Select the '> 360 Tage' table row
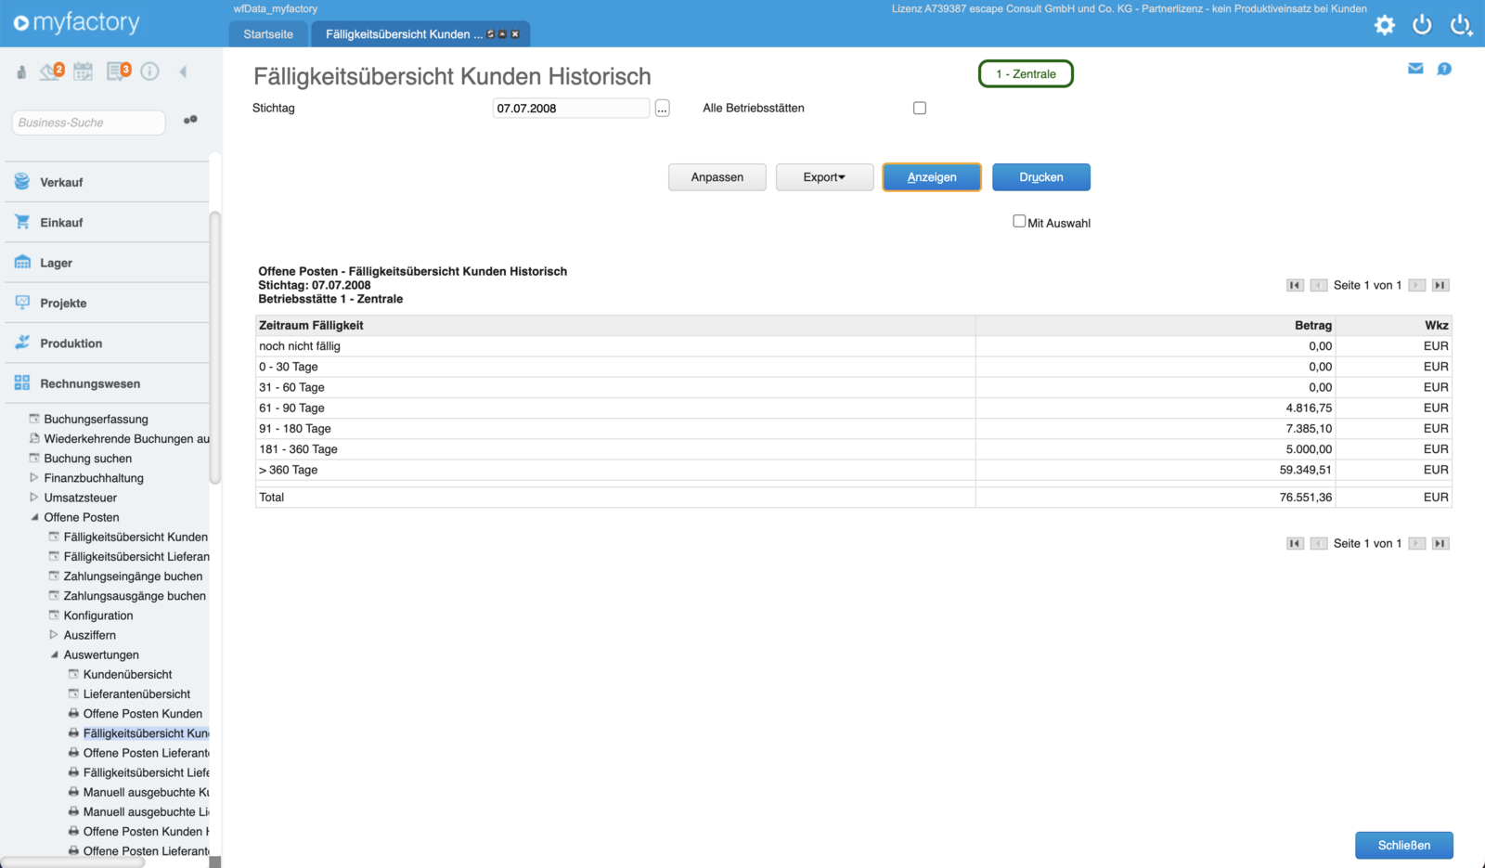 coord(854,470)
